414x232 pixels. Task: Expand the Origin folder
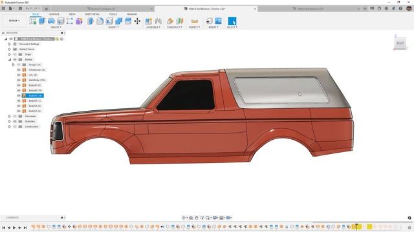pos(10,54)
